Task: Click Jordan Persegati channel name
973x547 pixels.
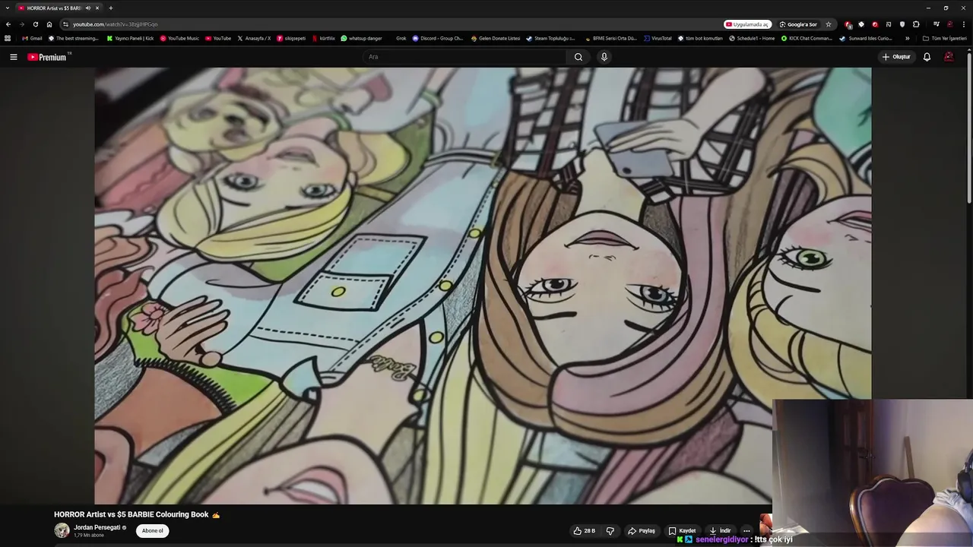Action: pos(97,527)
